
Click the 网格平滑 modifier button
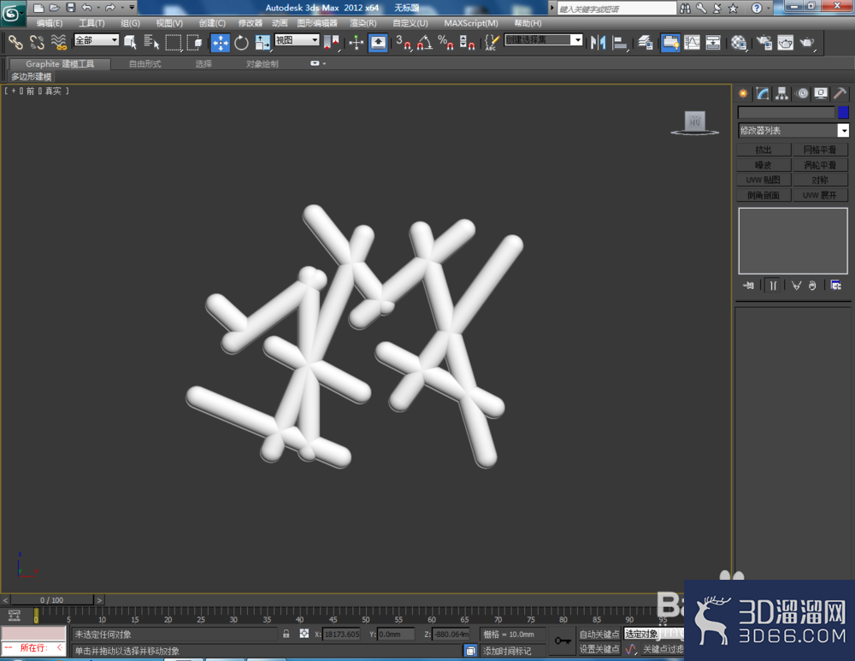pos(820,150)
